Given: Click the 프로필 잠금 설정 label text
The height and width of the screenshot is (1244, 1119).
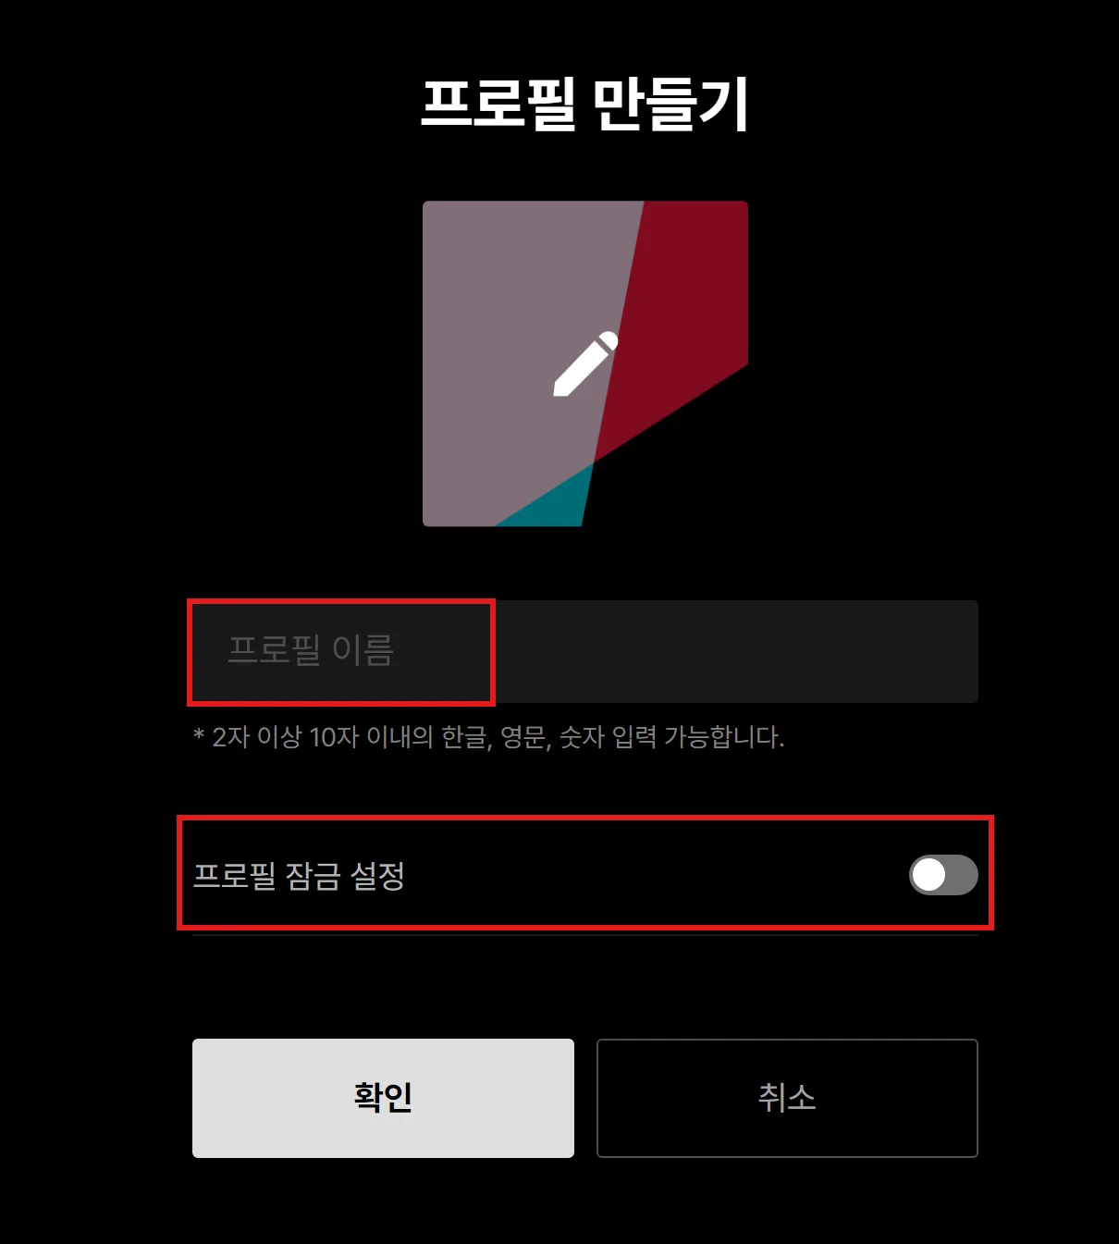Looking at the screenshot, I should pyautogui.click(x=299, y=875).
